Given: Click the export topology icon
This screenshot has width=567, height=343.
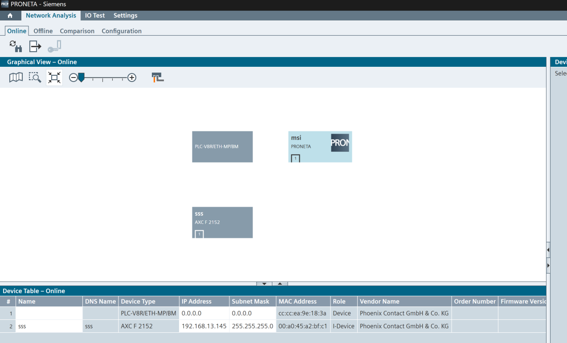Looking at the screenshot, I should click(35, 46).
